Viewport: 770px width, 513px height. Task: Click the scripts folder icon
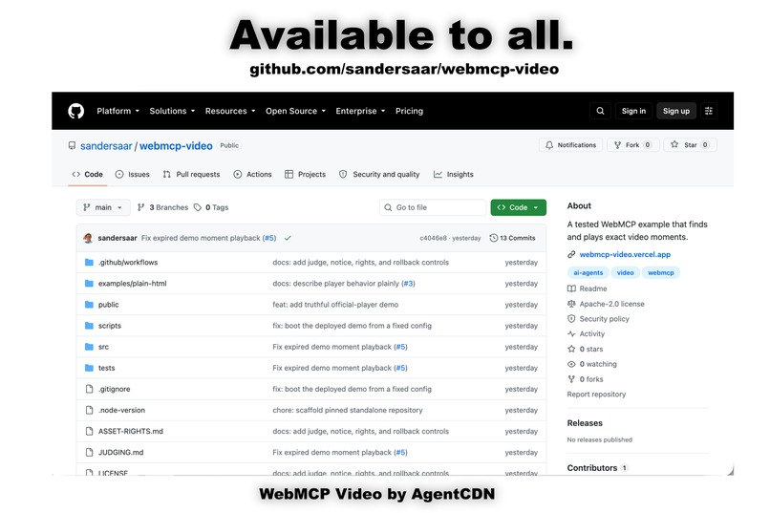[x=89, y=326]
